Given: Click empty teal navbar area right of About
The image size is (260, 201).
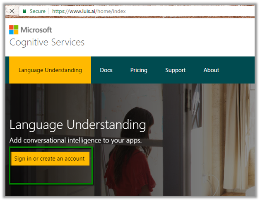Looking at the screenshot, I should coord(239,70).
